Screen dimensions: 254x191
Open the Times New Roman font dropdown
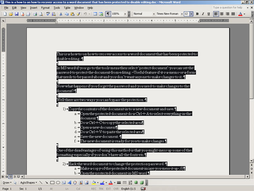pyautogui.click(x=182, y=14)
